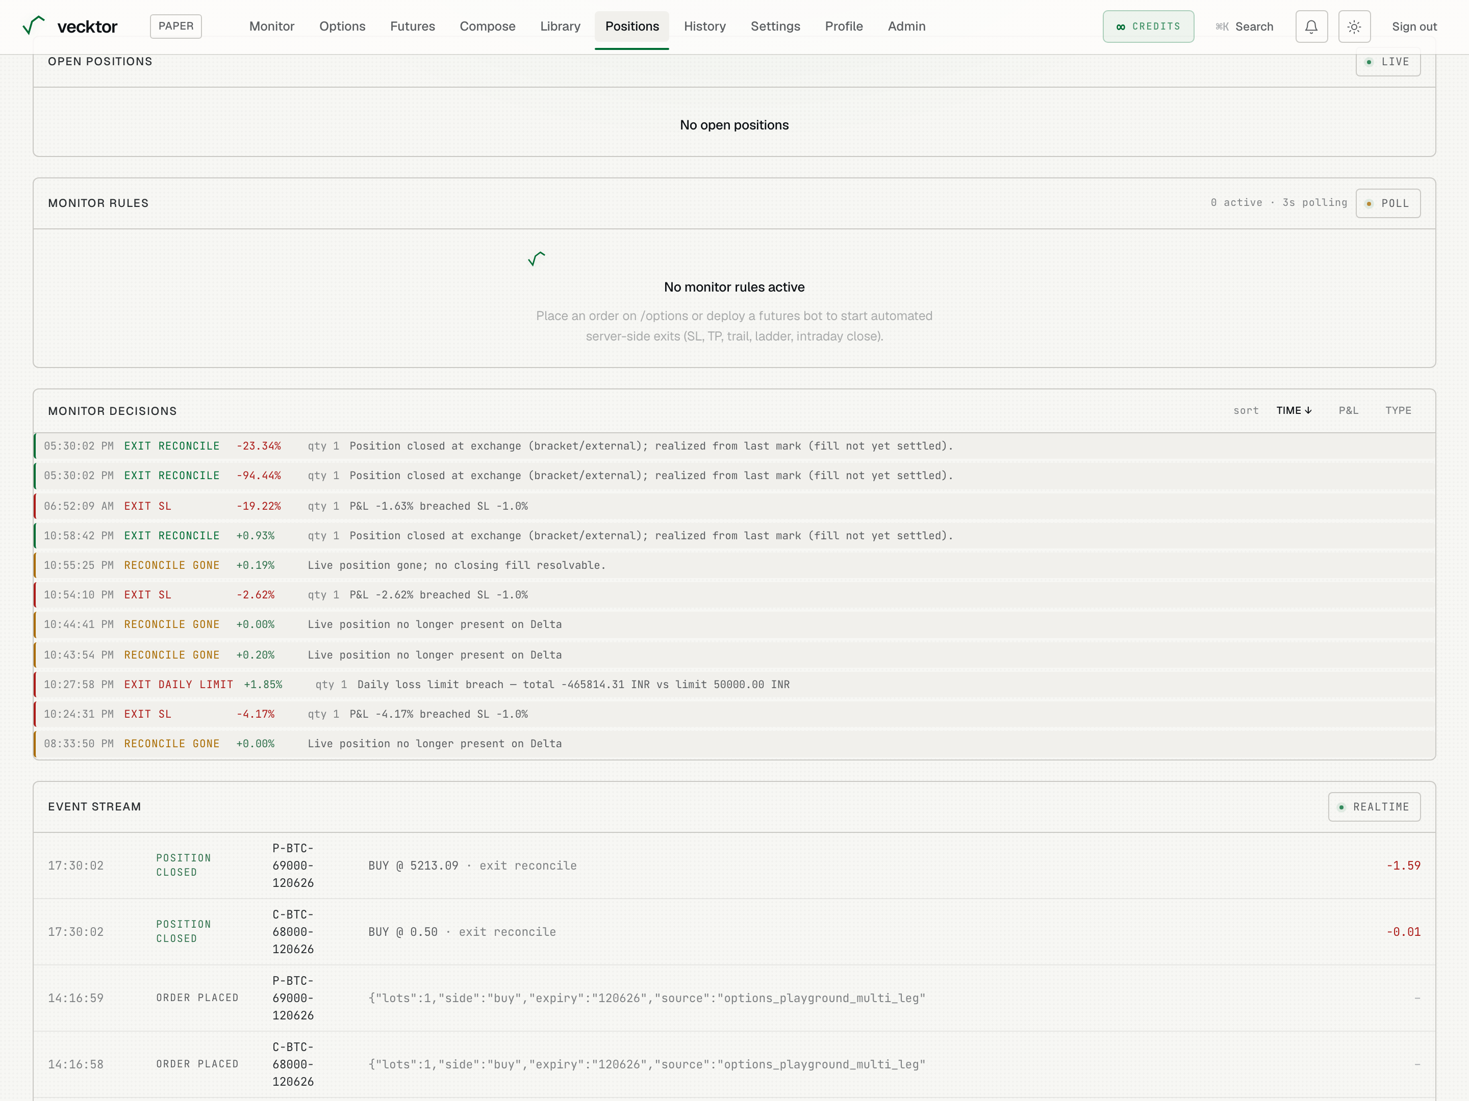The height and width of the screenshot is (1101, 1469).
Task: Open the Options tab
Action: (342, 27)
